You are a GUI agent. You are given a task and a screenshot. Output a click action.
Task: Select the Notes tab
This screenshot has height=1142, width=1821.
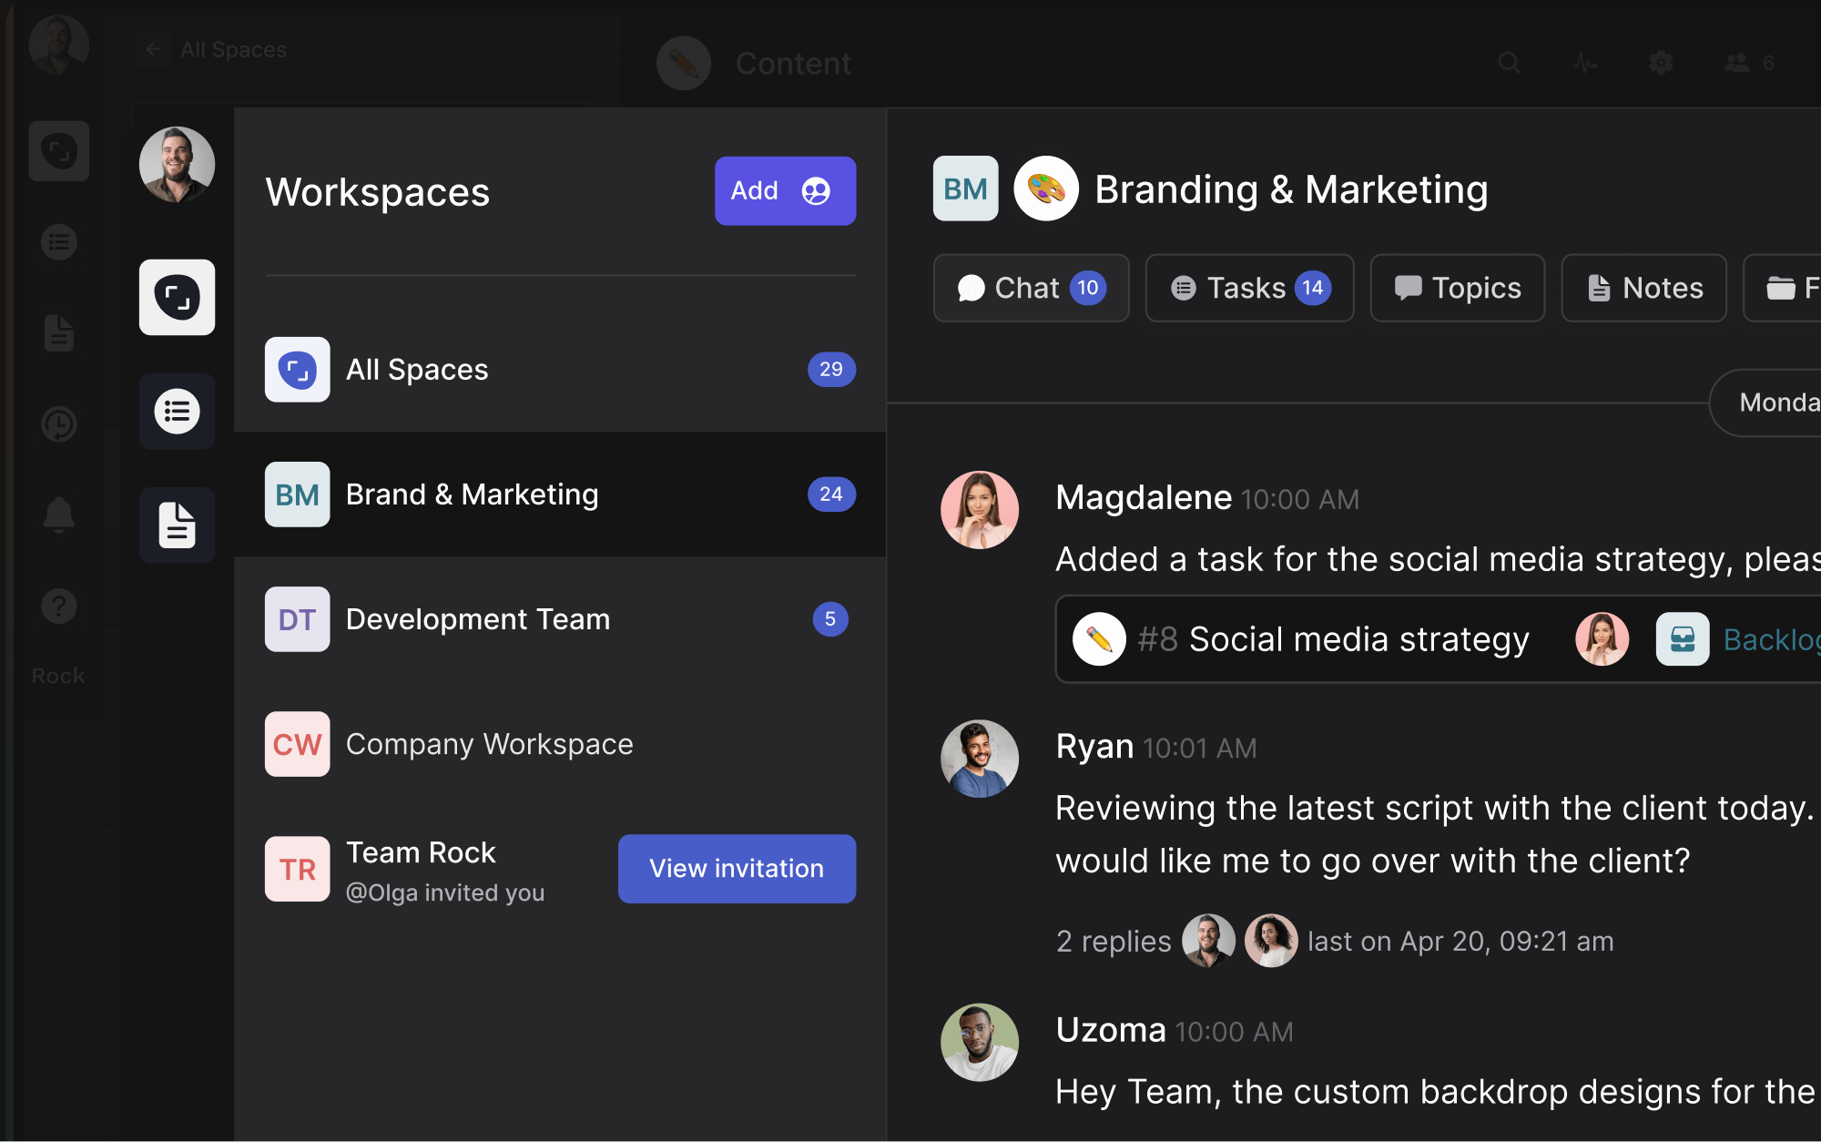tap(1643, 288)
